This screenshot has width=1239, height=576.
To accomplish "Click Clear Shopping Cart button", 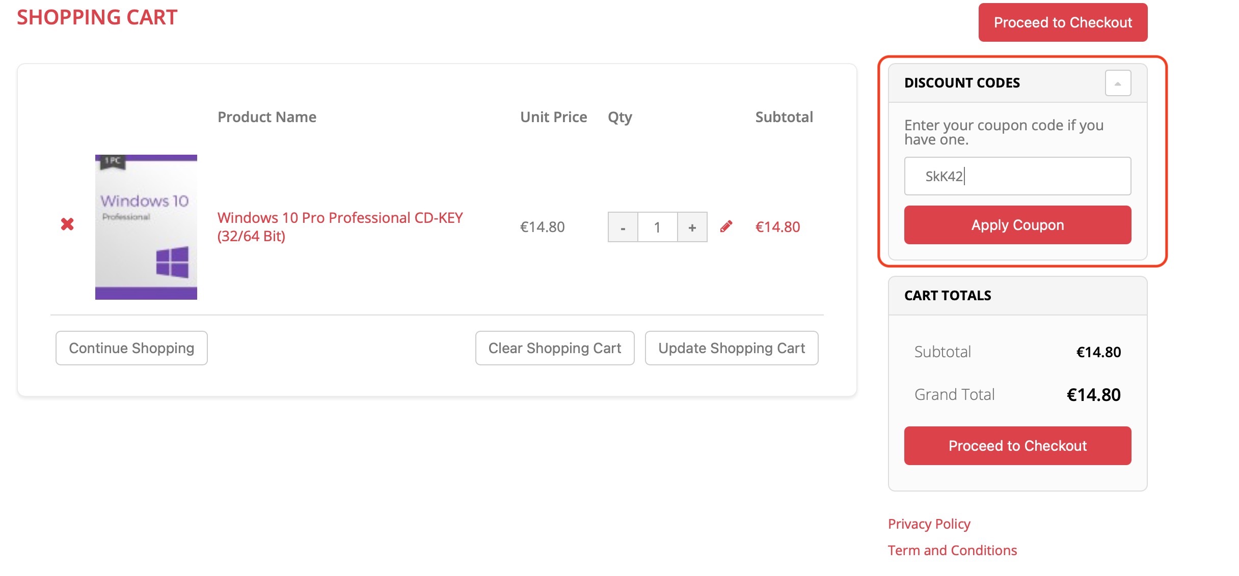I will [x=554, y=348].
